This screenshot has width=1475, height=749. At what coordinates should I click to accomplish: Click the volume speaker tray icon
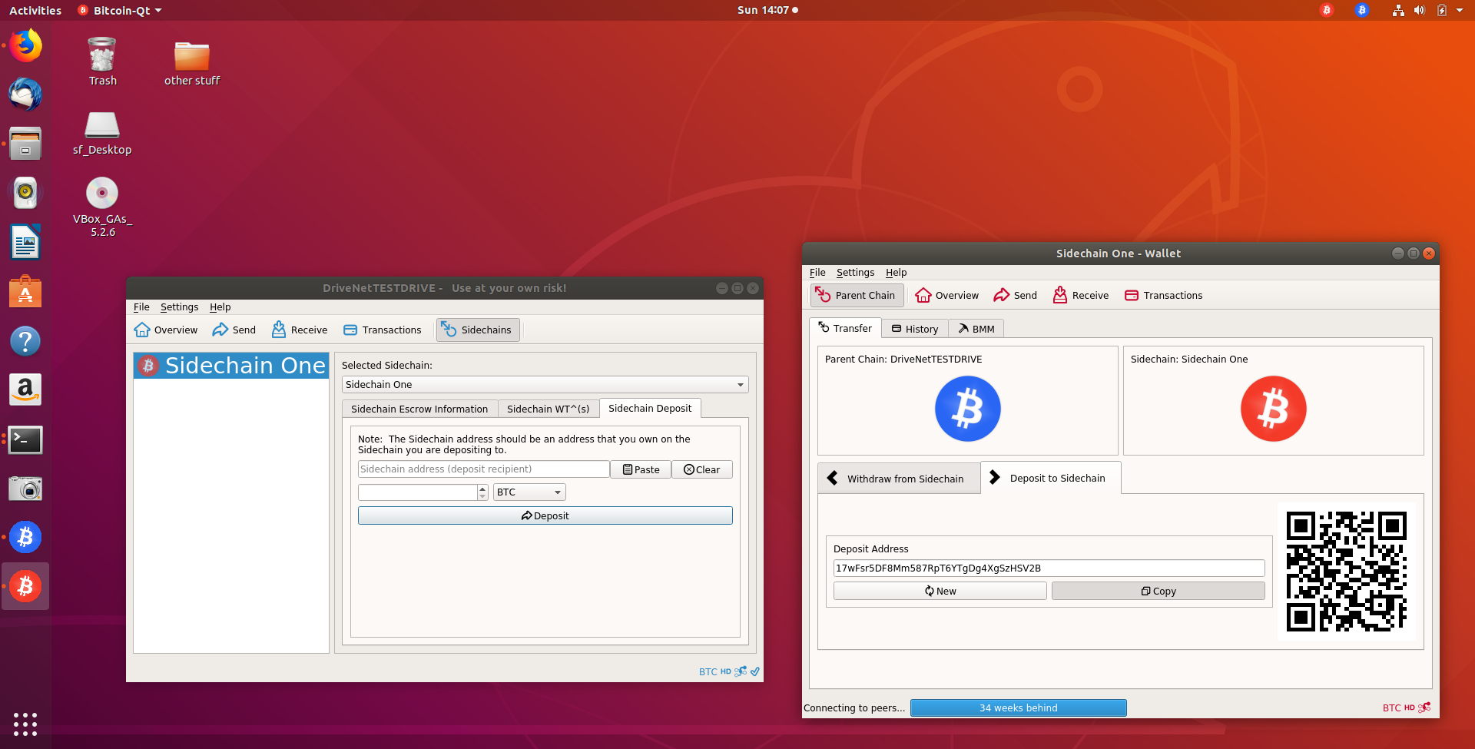coord(1420,10)
